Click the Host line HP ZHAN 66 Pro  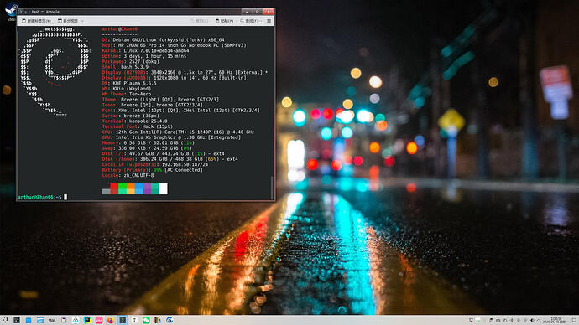pyautogui.click(x=174, y=45)
